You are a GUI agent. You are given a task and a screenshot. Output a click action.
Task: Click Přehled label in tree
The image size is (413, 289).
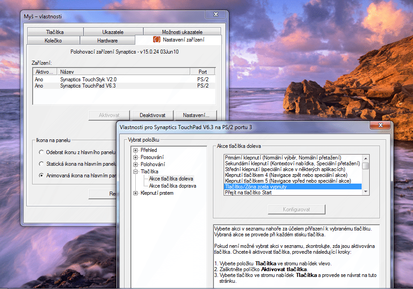(x=149, y=150)
